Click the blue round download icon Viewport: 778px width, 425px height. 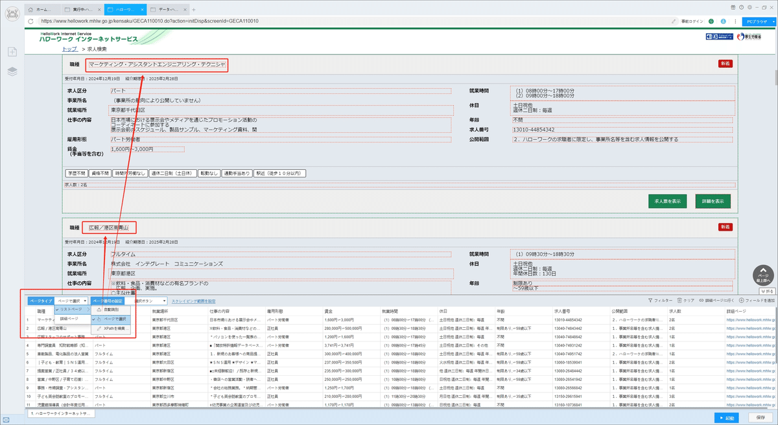(723, 21)
